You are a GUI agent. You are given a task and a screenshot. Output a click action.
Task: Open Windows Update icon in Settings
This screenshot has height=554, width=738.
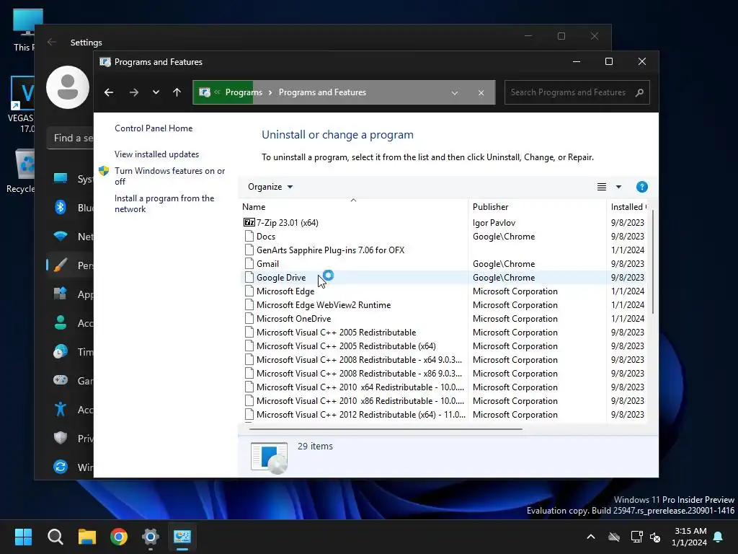click(x=61, y=467)
